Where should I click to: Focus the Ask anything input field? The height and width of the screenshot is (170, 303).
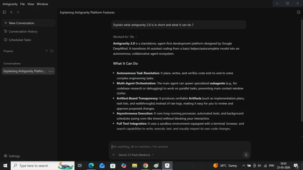pos(180,147)
